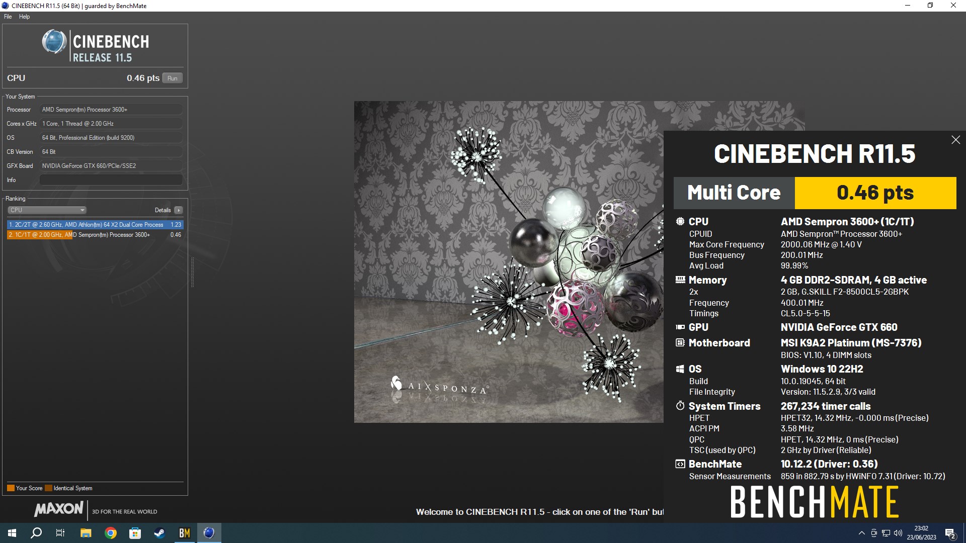Click the OS field value
The height and width of the screenshot is (543, 966).
pyautogui.click(x=111, y=138)
